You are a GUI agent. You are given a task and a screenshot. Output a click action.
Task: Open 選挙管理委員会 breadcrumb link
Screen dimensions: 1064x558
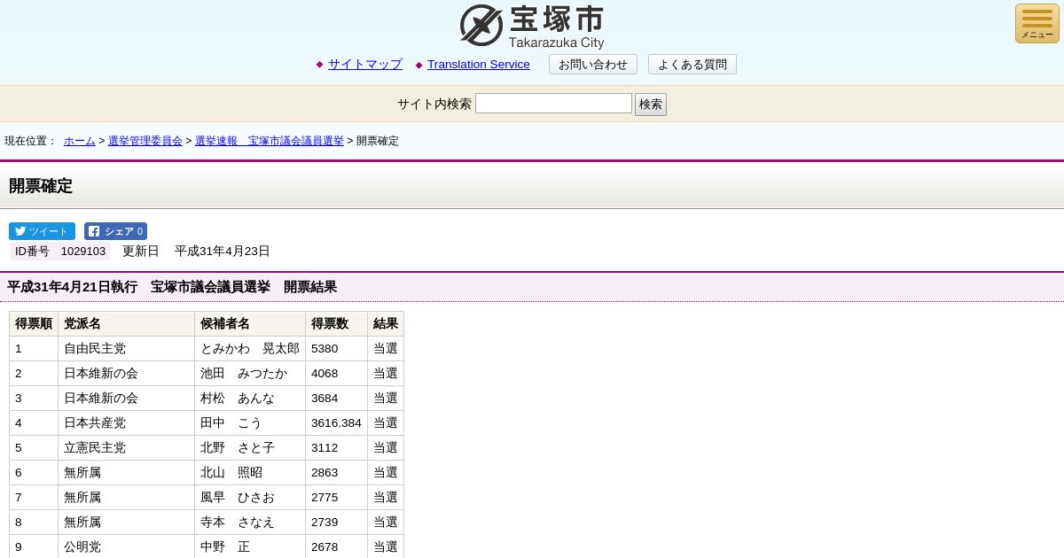(145, 141)
